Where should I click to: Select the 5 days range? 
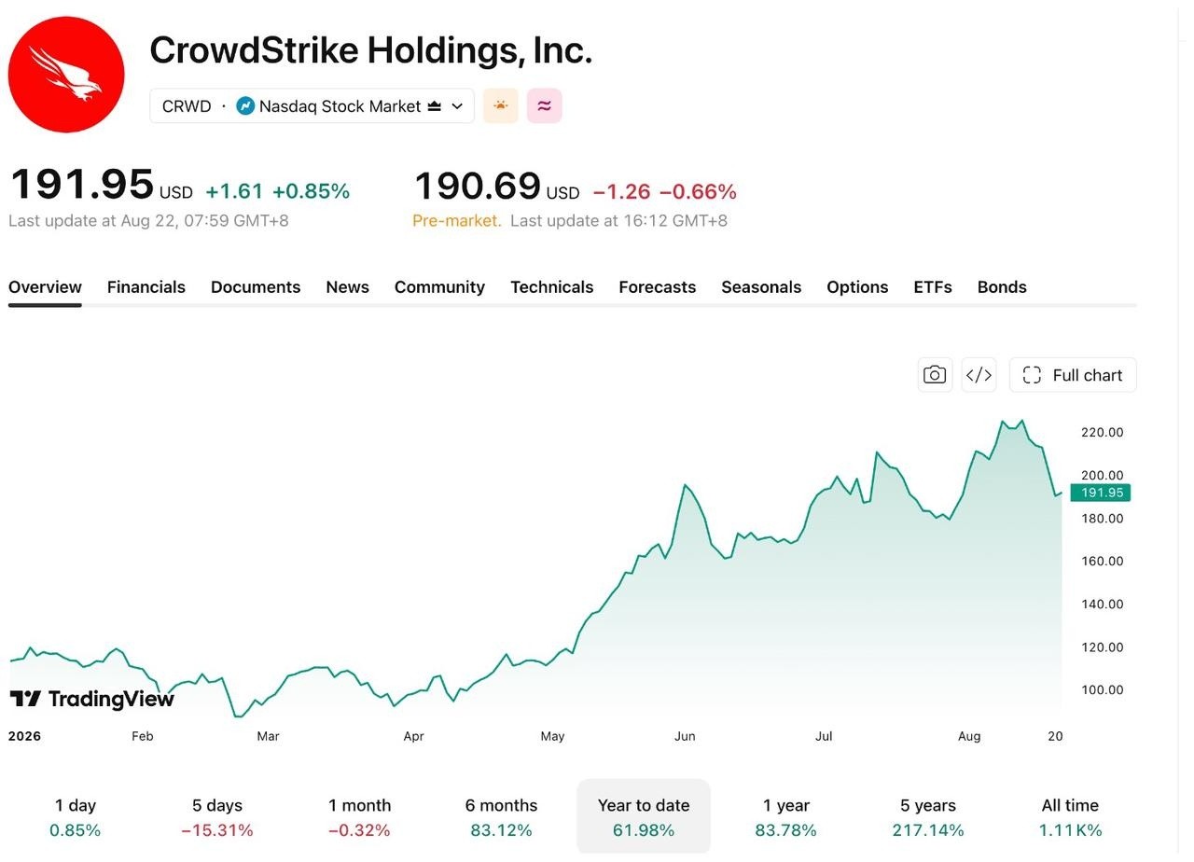click(217, 817)
